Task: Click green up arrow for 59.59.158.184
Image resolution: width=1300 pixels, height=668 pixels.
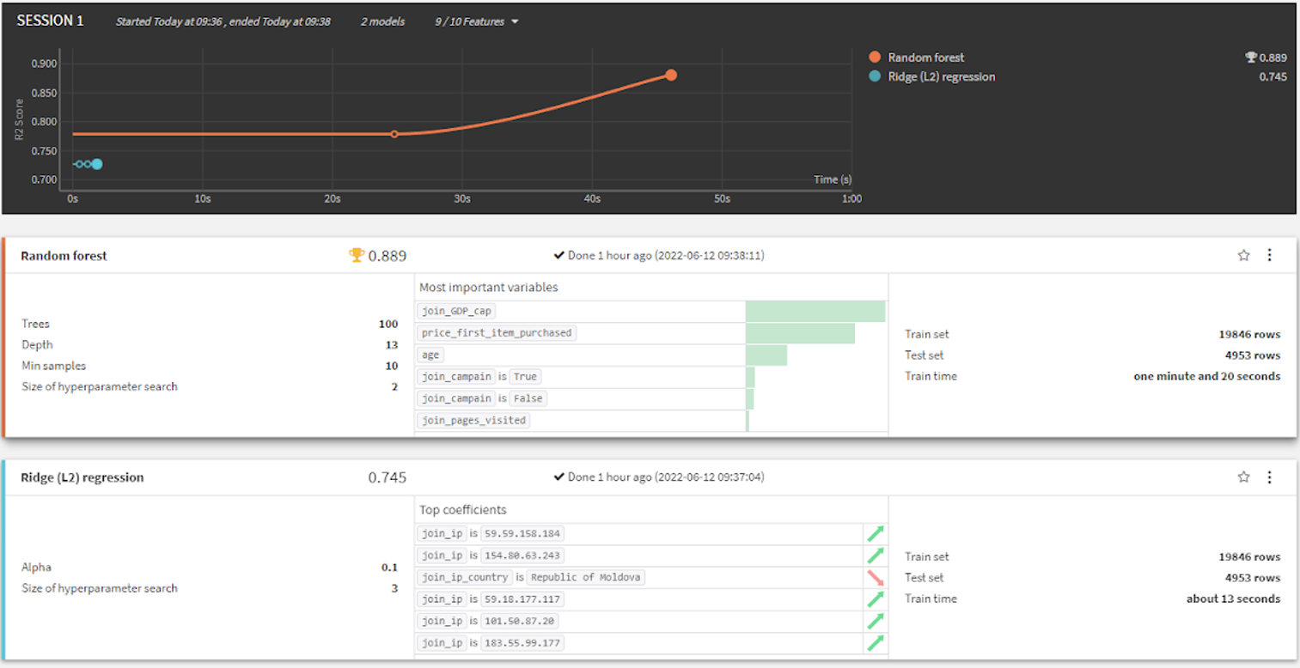Action: [876, 534]
